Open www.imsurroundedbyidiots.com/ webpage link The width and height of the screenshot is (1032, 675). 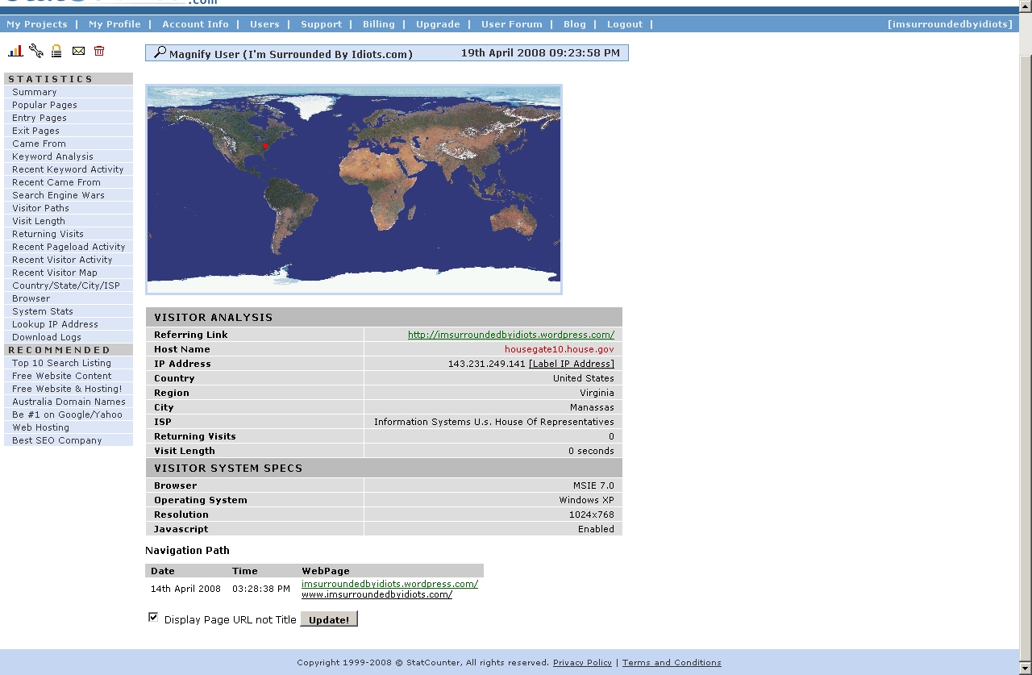(x=377, y=594)
